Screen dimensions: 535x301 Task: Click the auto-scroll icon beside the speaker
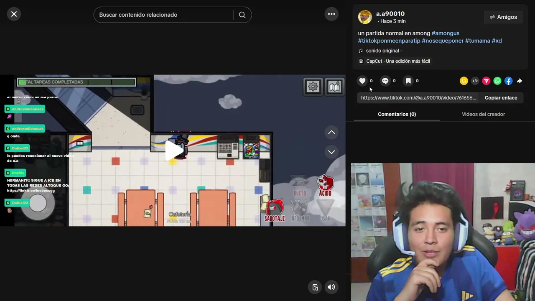[315, 287]
